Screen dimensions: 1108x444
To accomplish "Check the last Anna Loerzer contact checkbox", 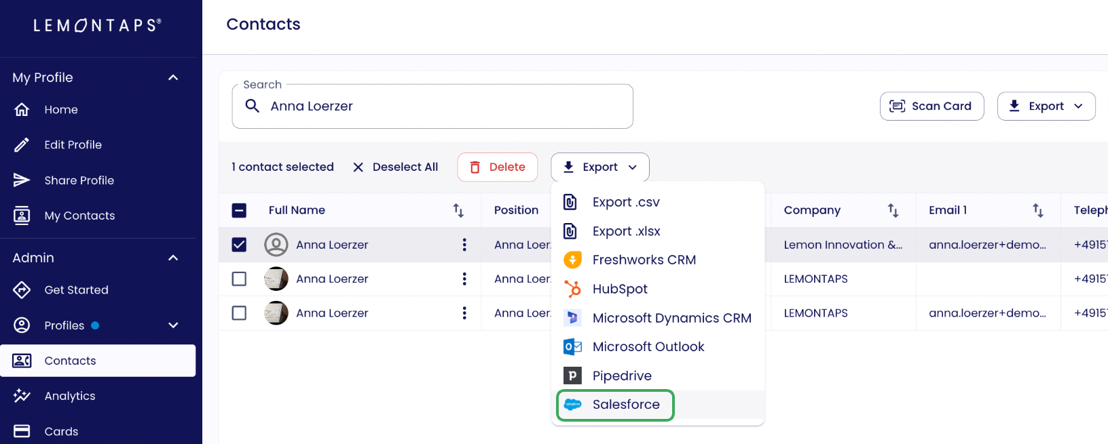I will pyautogui.click(x=239, y=312).
